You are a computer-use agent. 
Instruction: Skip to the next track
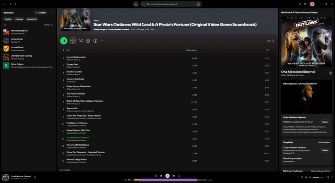pyautogui.click(x=174, y=176)
